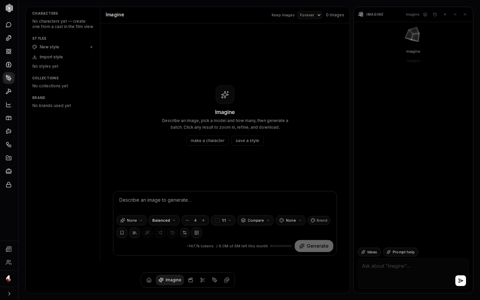Open the folder icon in left sidebar

(x=9, y=158)
